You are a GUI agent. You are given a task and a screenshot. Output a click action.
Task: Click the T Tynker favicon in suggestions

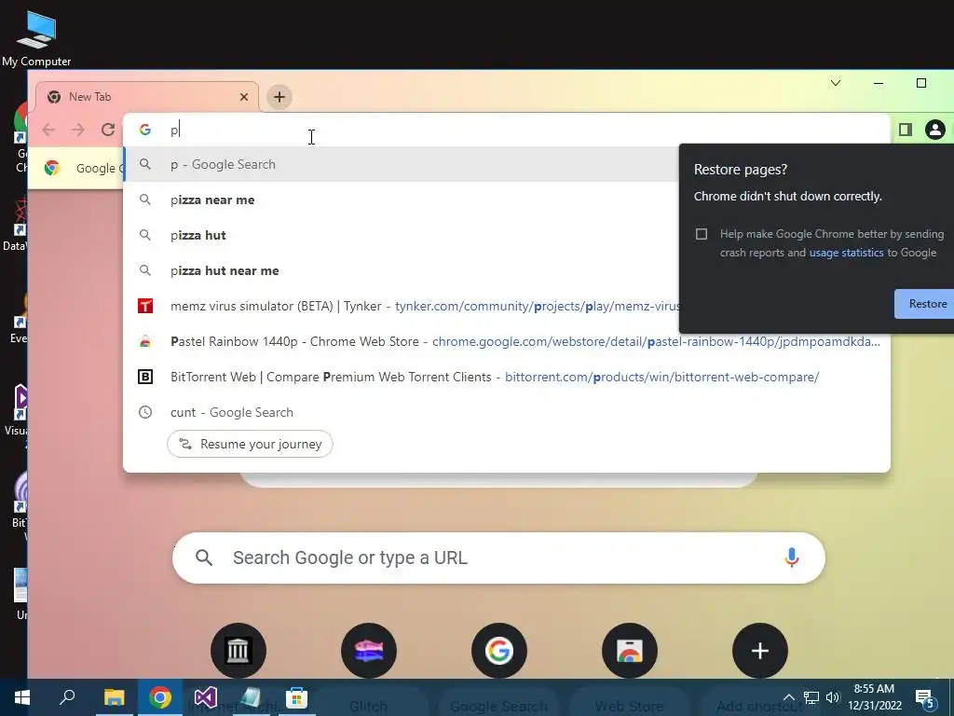click(144, 306)
